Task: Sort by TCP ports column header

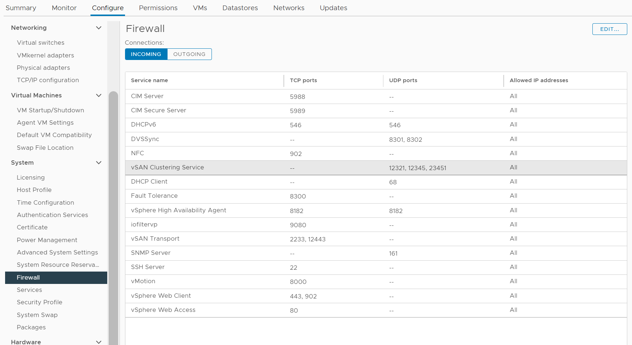Action: pos(303,80)
